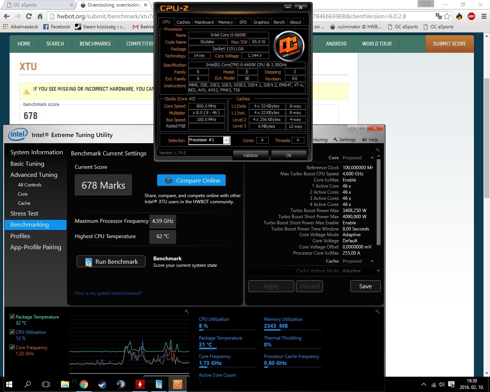The width and height of the screenshot is (490, 392).
Task: Open File Explorer from taskbar
Action: coord(65,384)
